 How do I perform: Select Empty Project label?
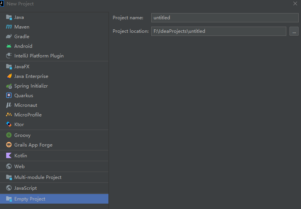30,199
